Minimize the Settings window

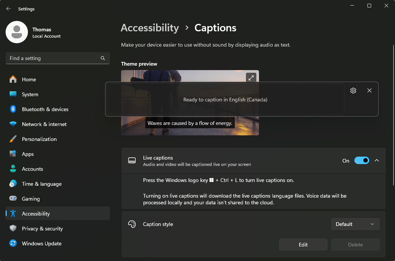click(352, 6)
